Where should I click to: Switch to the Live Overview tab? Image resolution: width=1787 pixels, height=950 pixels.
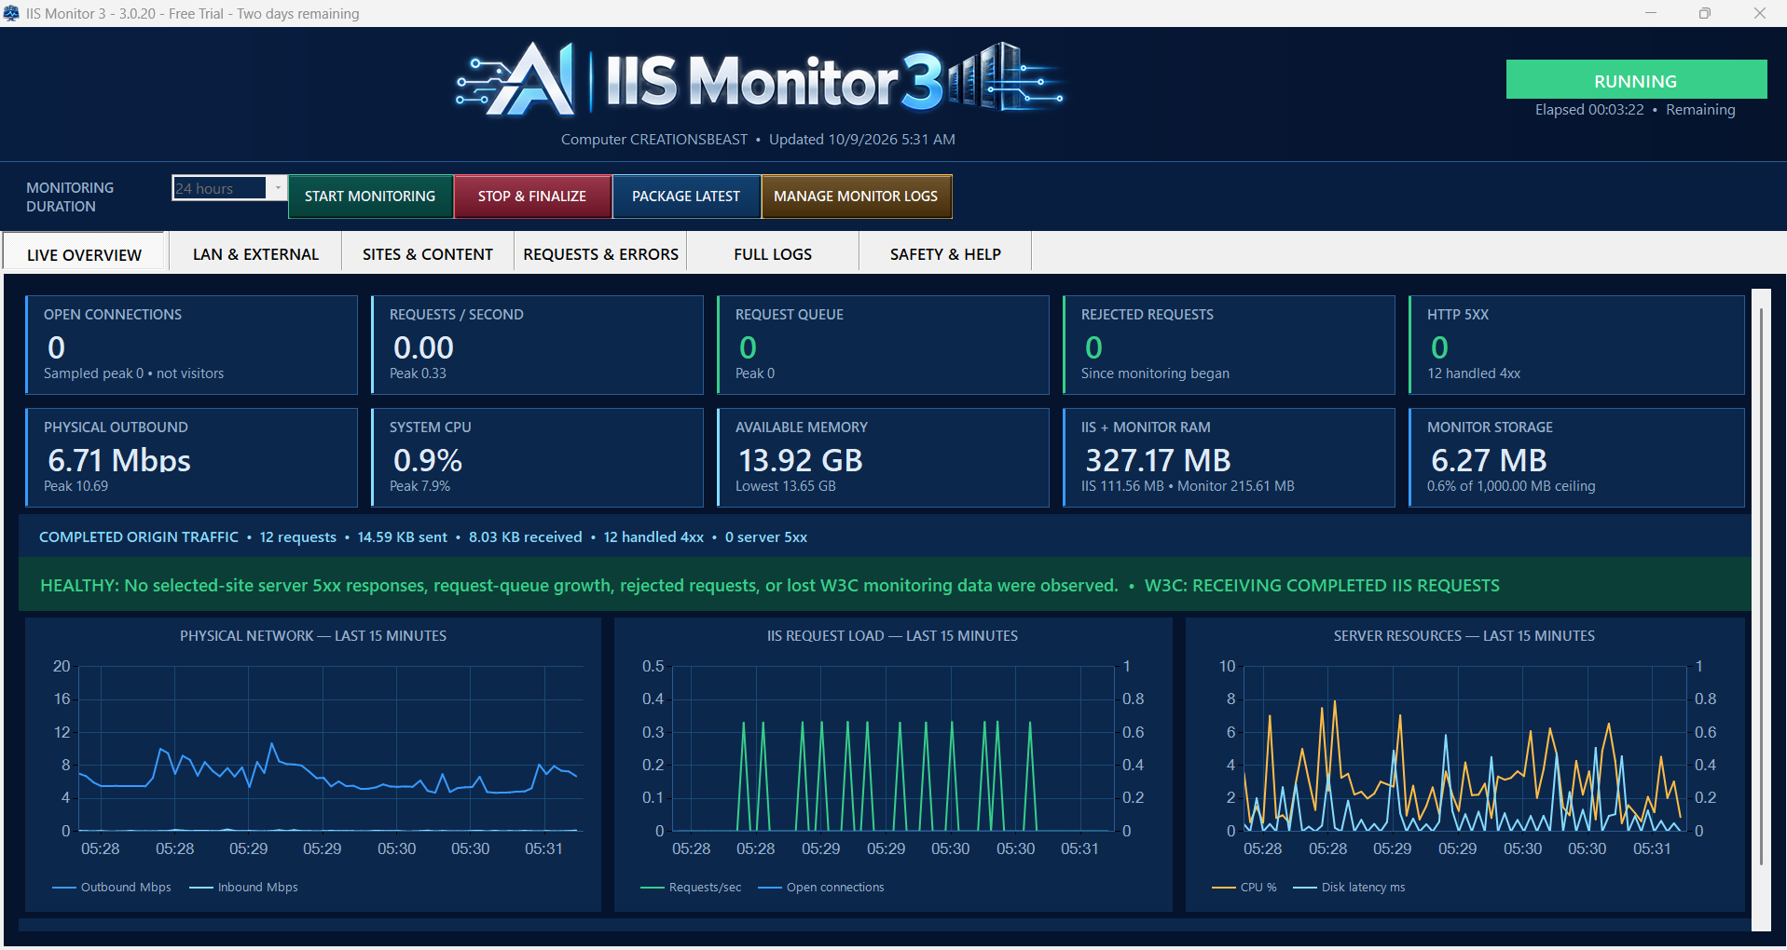[x=84, y=254]
